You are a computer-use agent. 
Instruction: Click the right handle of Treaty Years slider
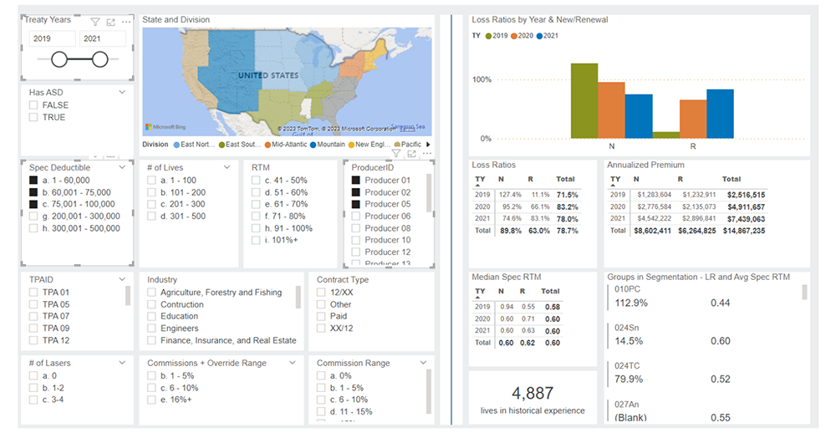tap(100, 59)
